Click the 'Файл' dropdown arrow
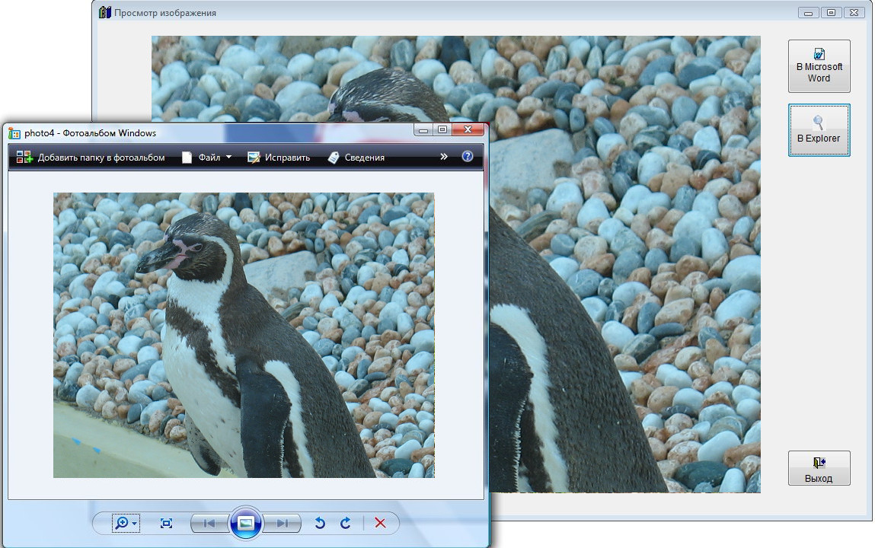This screenshot has height=548, width=875. [228, 158]
